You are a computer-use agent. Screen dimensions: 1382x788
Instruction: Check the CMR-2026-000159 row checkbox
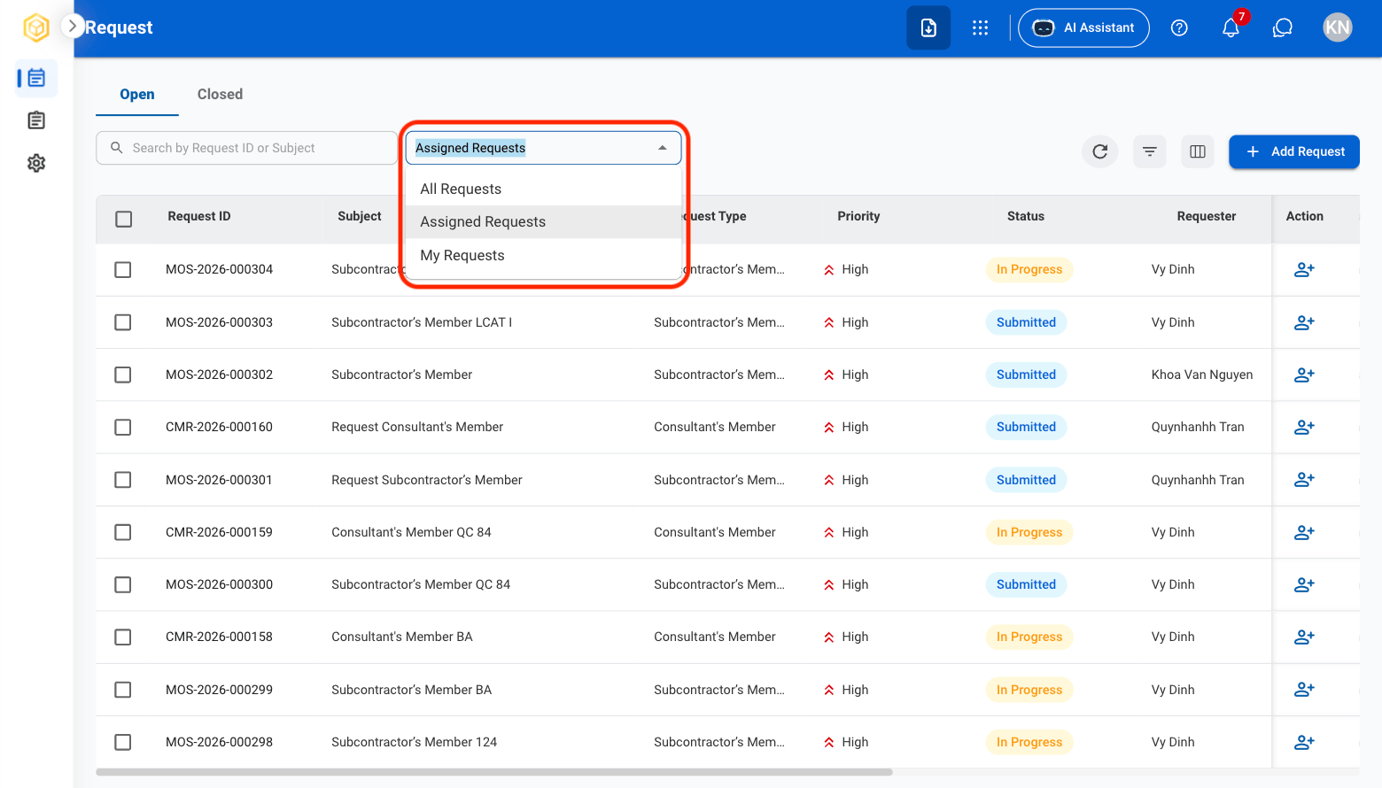coord(123,532)
